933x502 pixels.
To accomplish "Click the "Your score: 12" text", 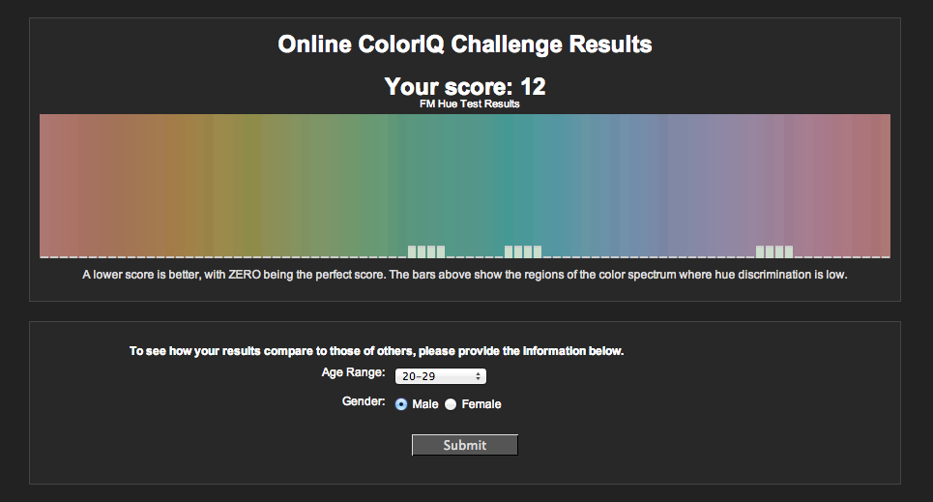I will point(465,86).
